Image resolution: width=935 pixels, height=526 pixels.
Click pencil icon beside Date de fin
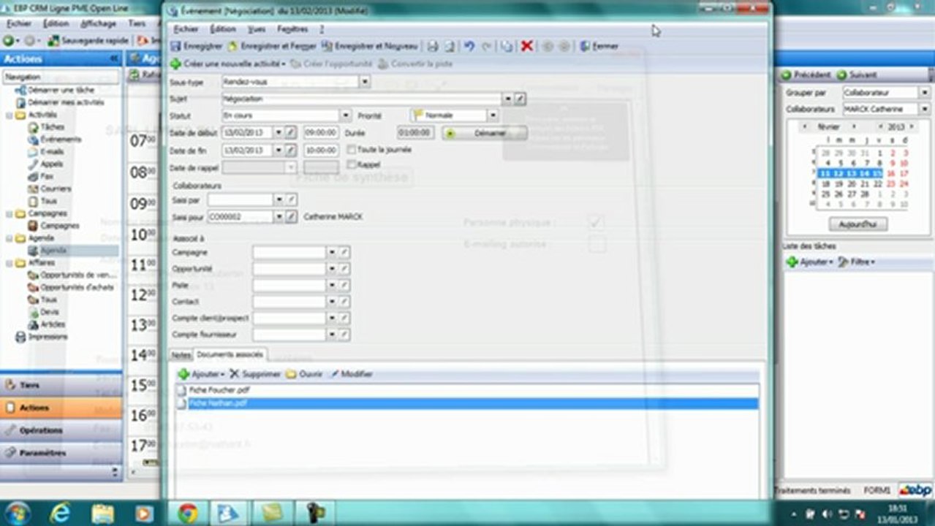pos(290,150)
